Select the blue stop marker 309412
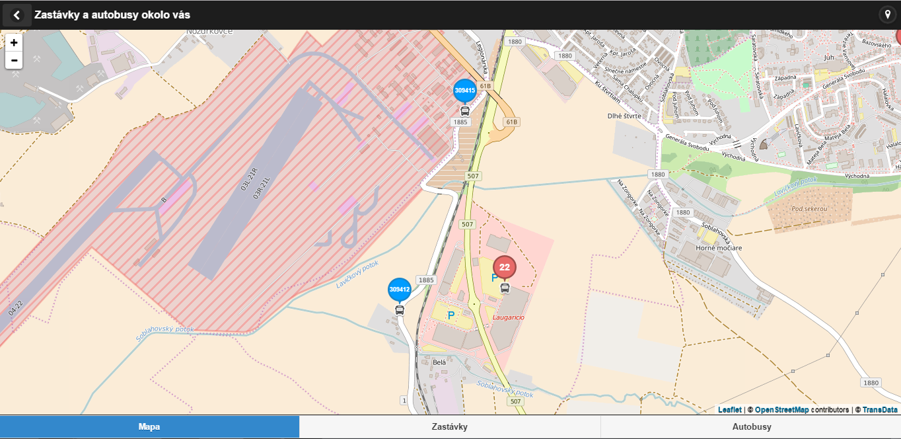The image size is (901, 439). click(400, 289)
